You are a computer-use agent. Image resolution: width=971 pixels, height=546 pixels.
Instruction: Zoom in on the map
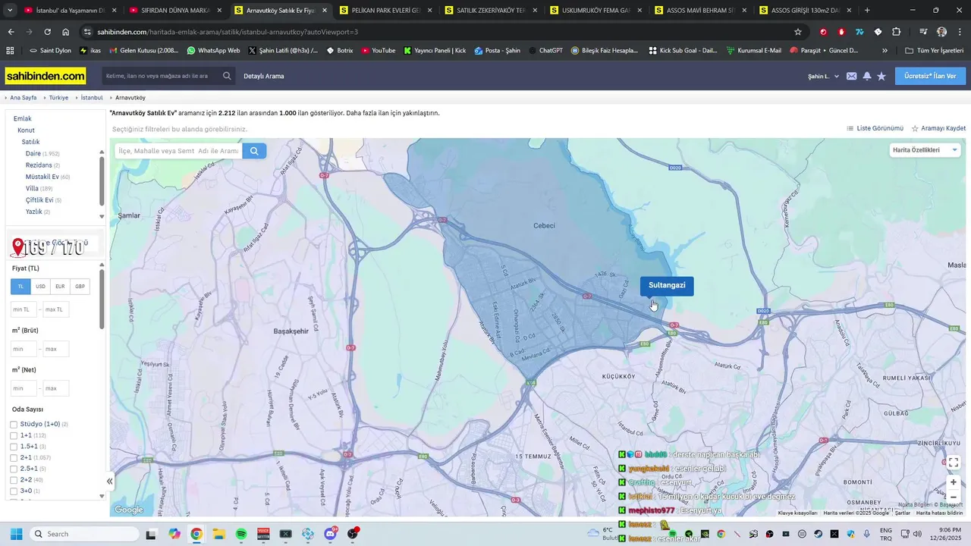coord(954,482)
